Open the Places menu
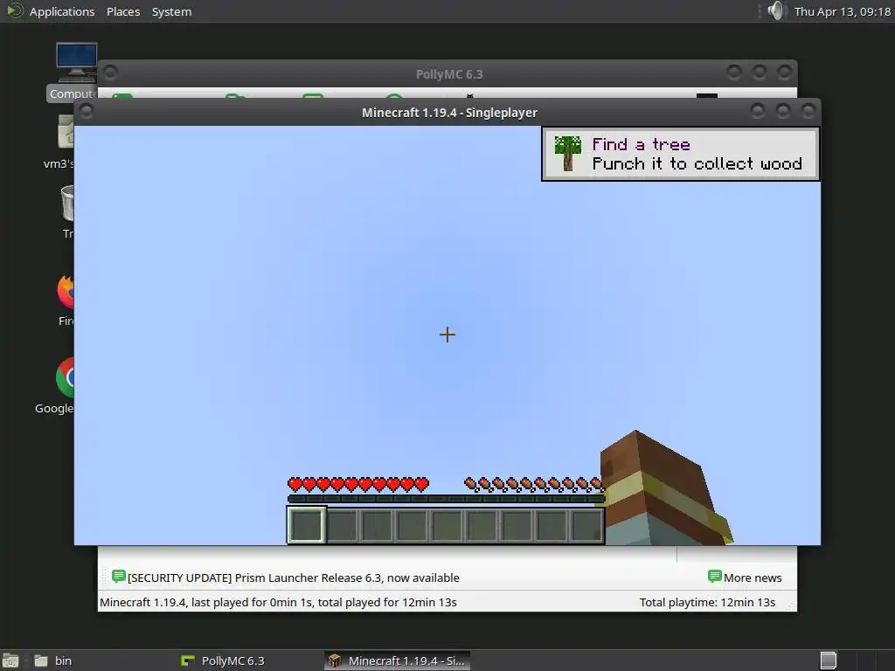 (123, 11)
